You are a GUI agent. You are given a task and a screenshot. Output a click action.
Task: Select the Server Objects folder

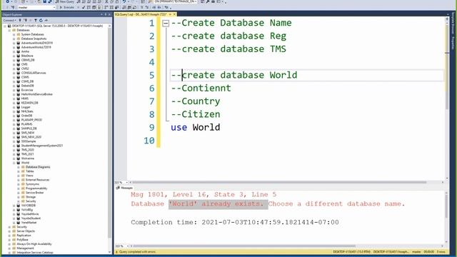(26, 231)
